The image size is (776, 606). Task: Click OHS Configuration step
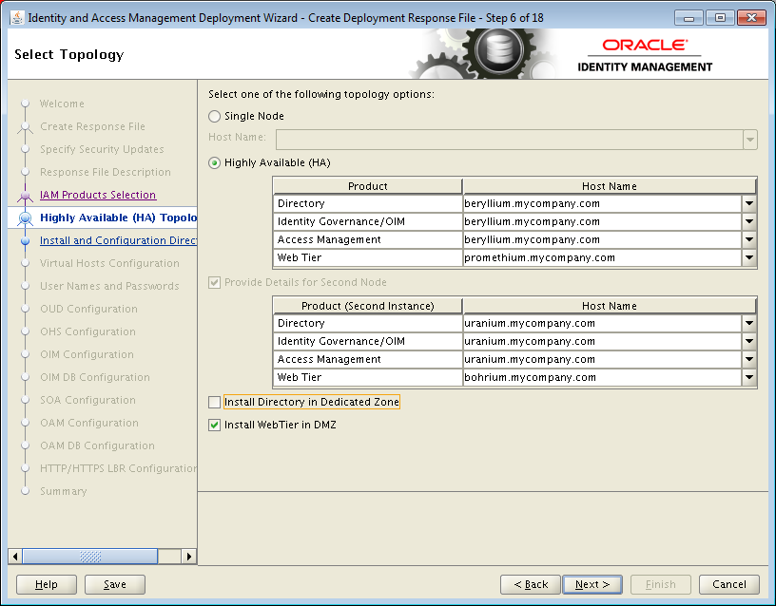pos(87,331)
